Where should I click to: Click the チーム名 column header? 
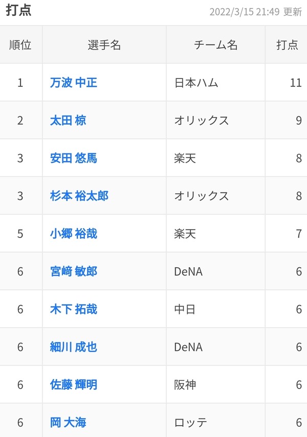point(216,45)
